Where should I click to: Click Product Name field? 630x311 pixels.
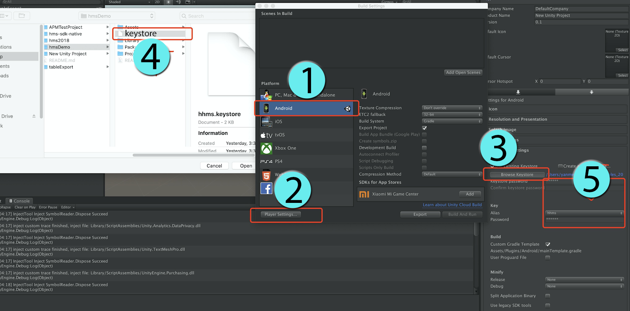click(x=581, y=15)
